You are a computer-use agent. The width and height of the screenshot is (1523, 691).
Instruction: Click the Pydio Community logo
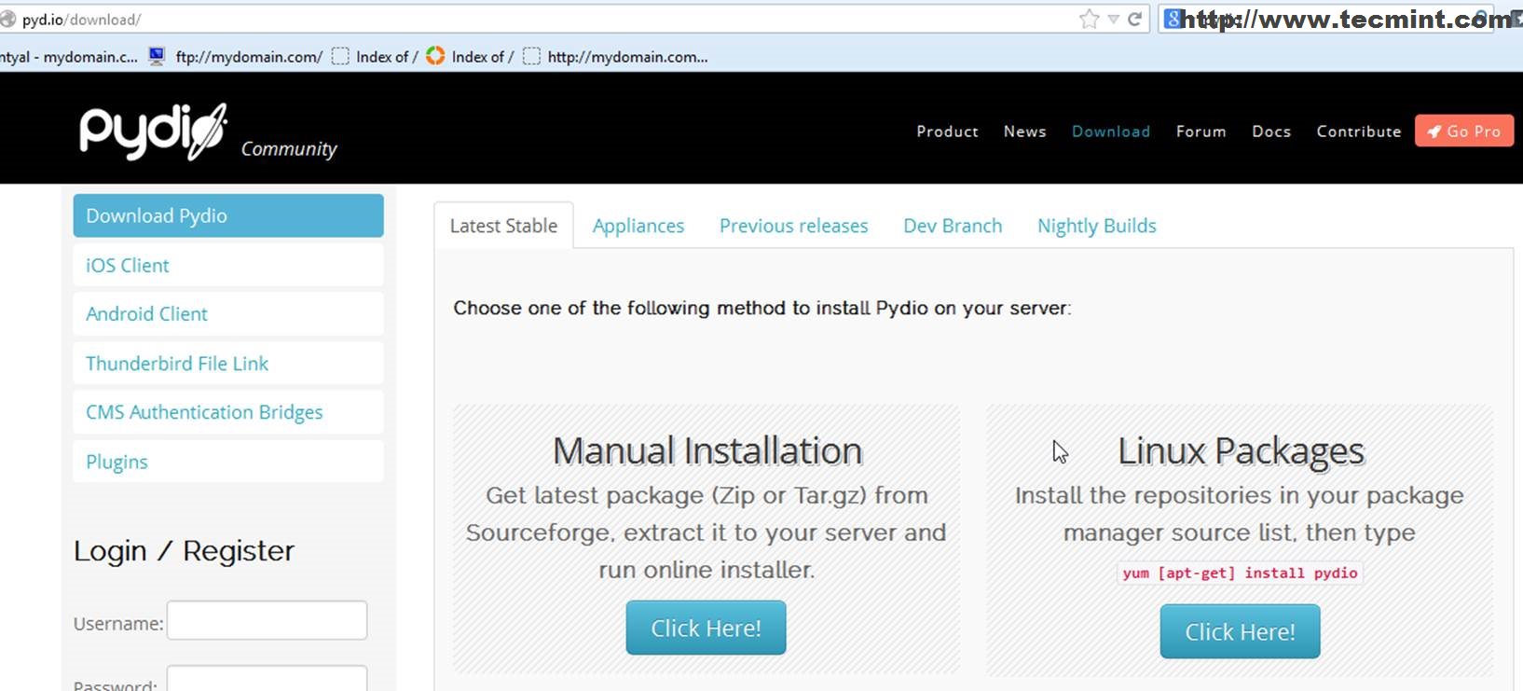(x=207, y=132)
